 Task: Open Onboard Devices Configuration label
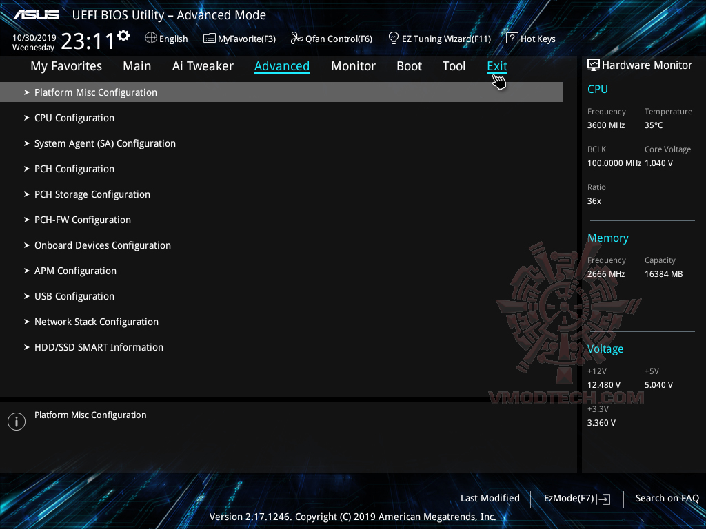(x=103, y=246)
